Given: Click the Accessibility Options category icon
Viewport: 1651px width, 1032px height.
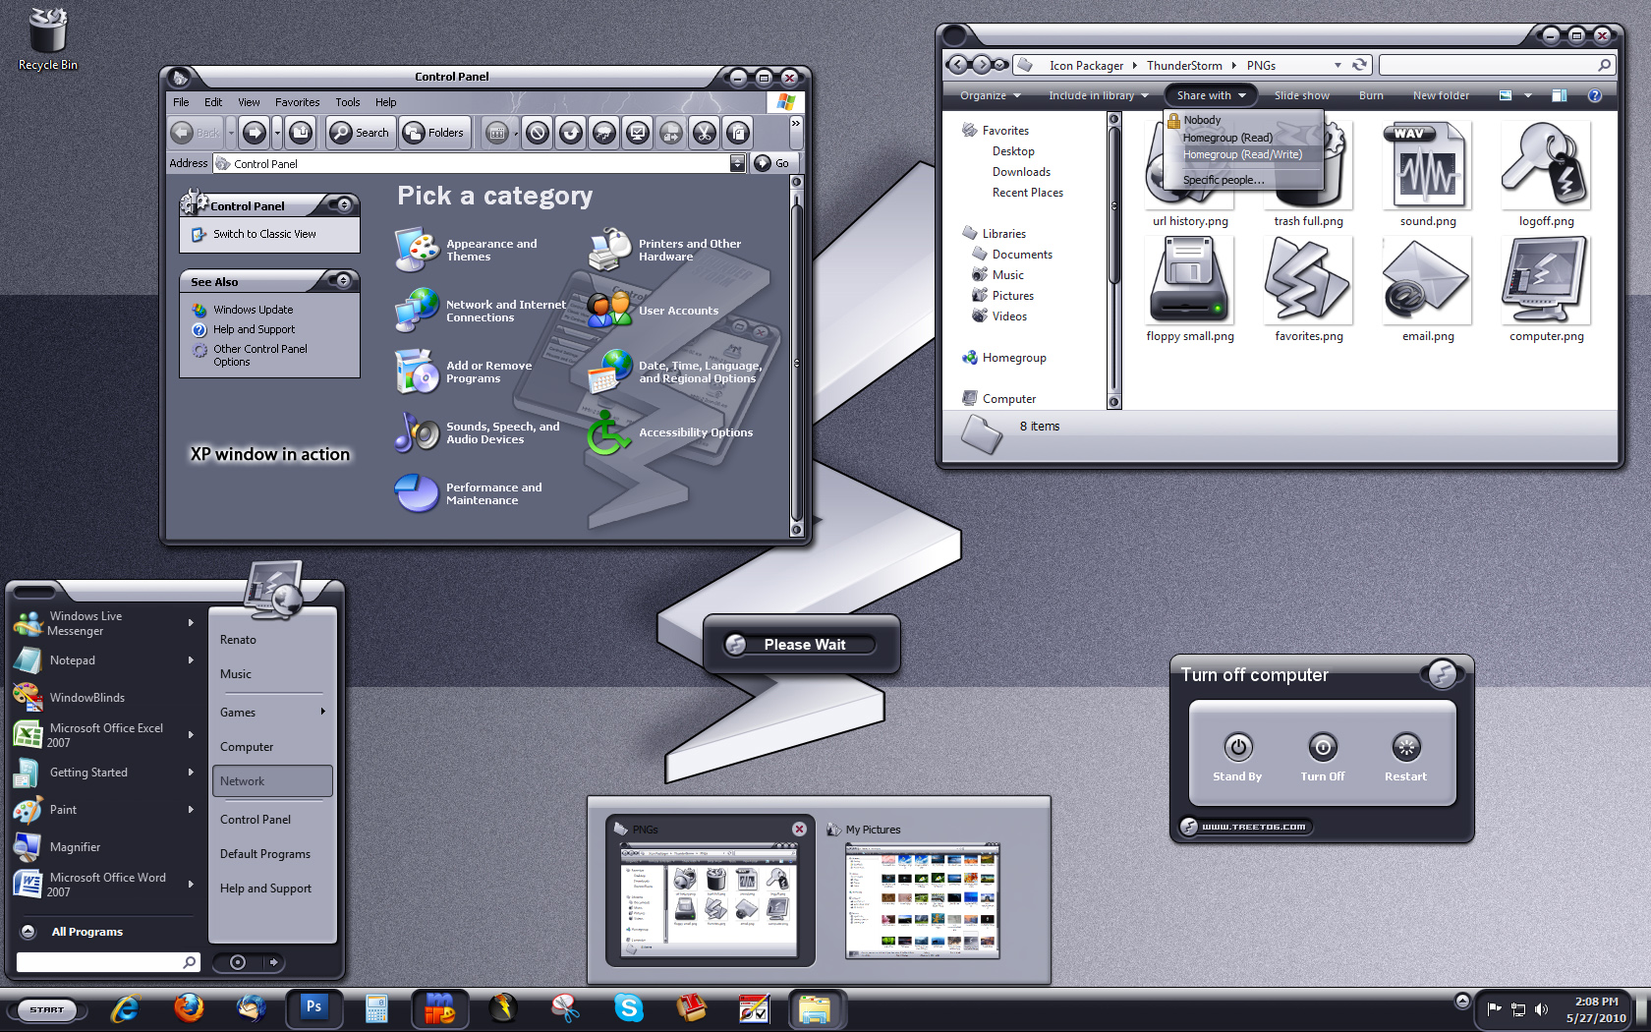Looking at the screenshot, I should [608, 433].
